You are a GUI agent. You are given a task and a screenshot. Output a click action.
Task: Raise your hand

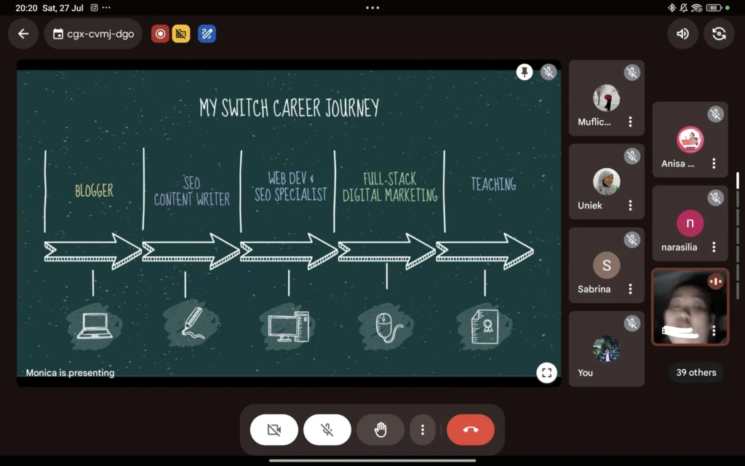[x=380, y=430]
